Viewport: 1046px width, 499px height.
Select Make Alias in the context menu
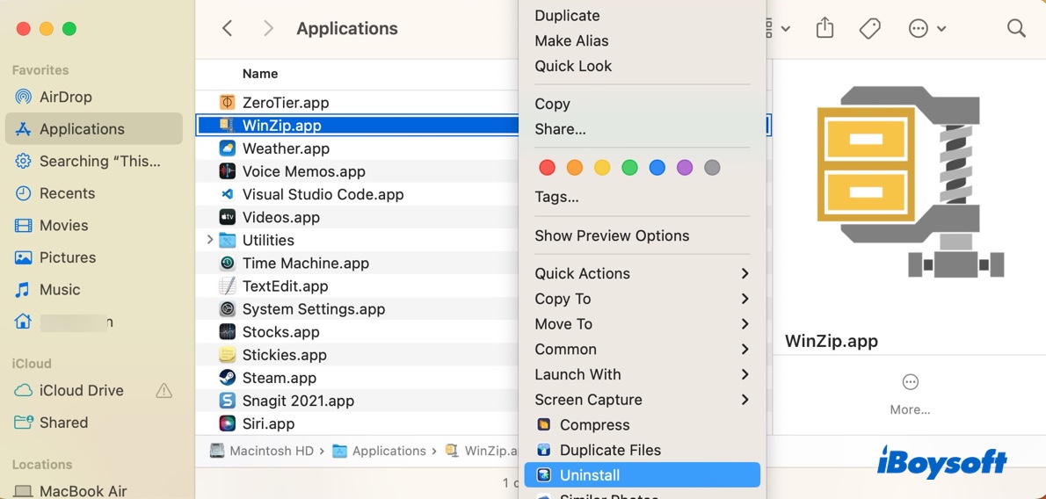[x=571, y=40]
